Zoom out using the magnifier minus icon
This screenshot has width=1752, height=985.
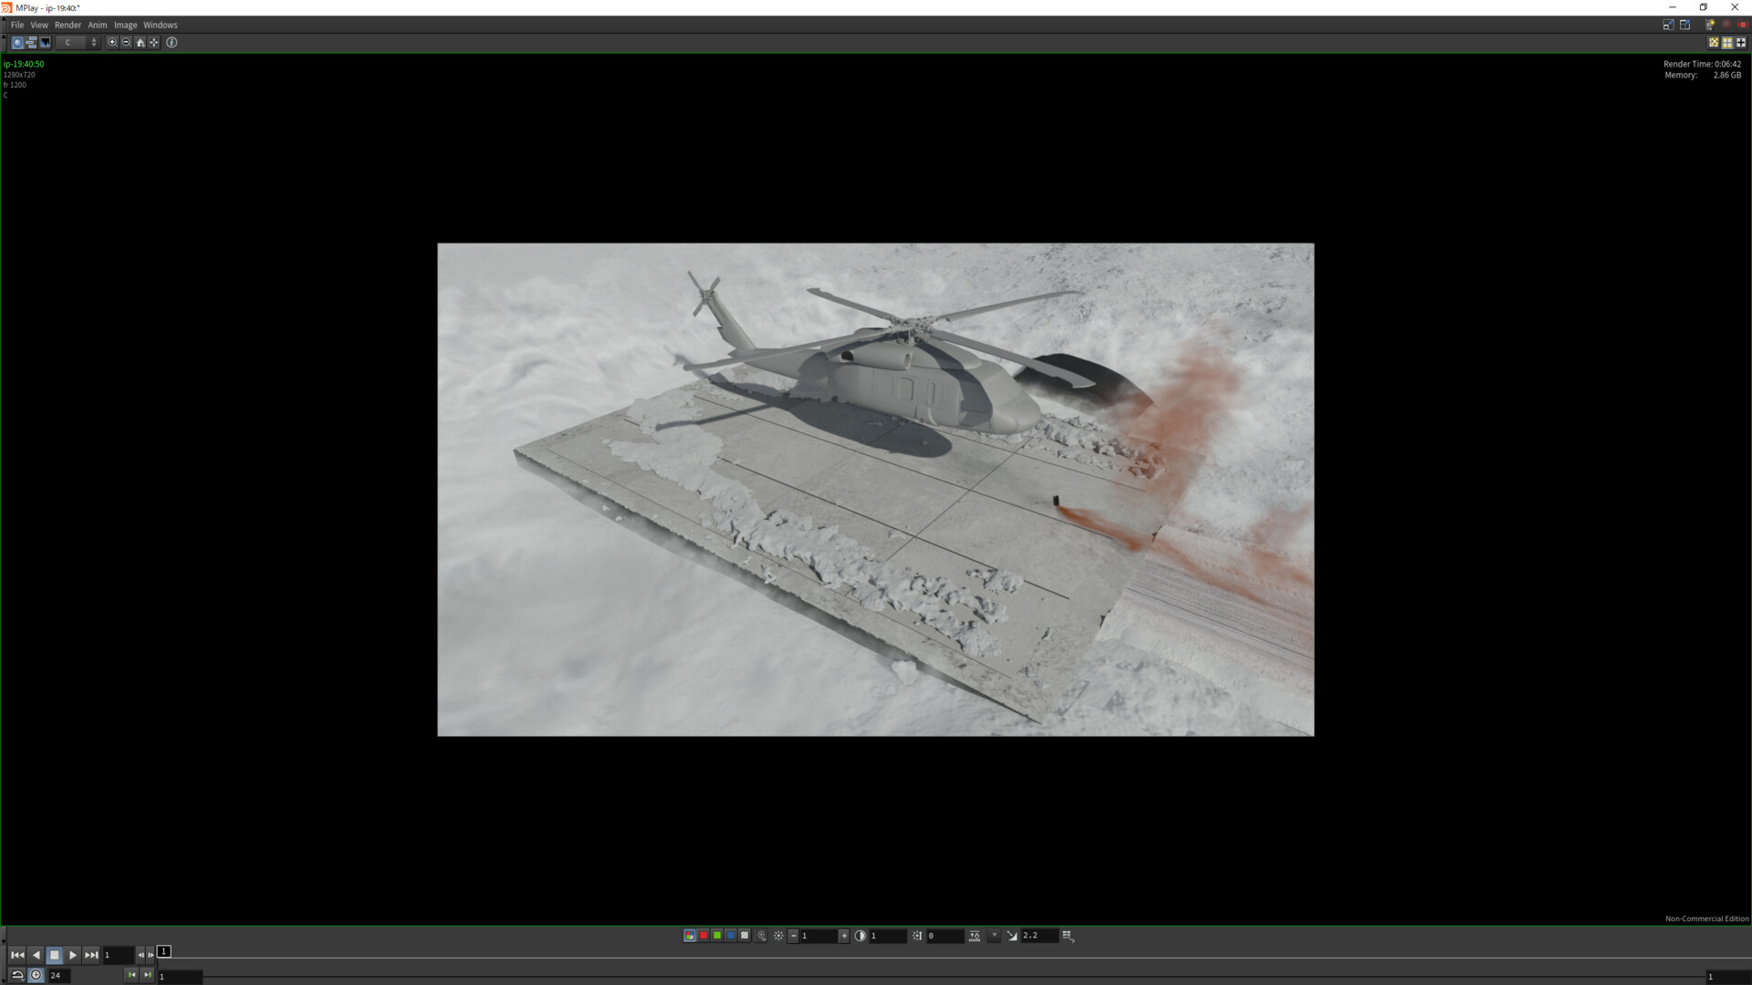coord(126,43)
